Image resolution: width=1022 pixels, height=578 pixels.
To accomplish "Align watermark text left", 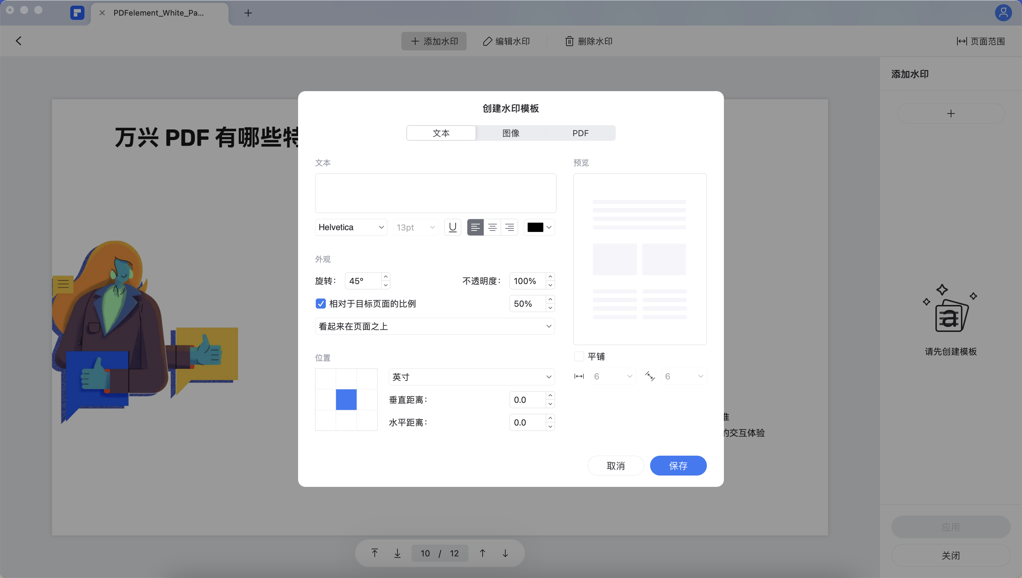I will click(x=475, y=227).
